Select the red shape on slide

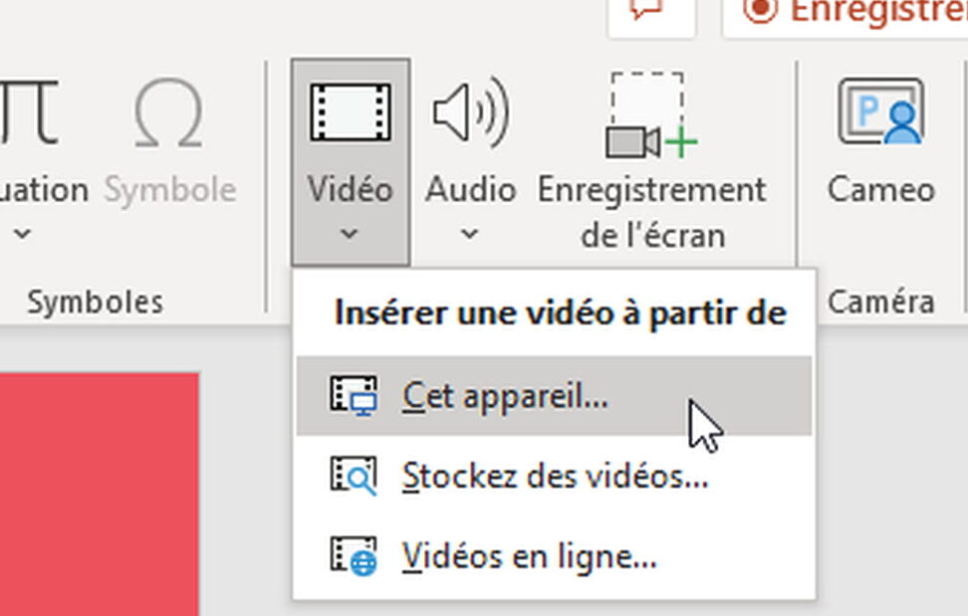[x=100, y=494]
